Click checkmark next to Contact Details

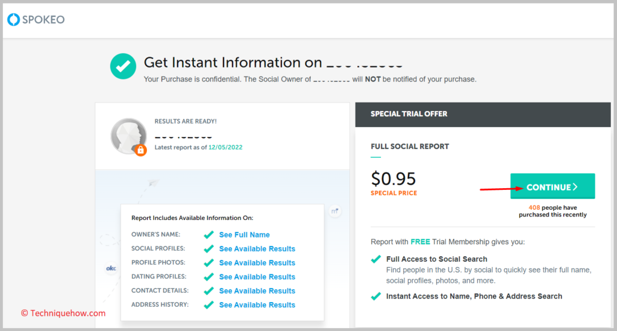coord(209,291)
